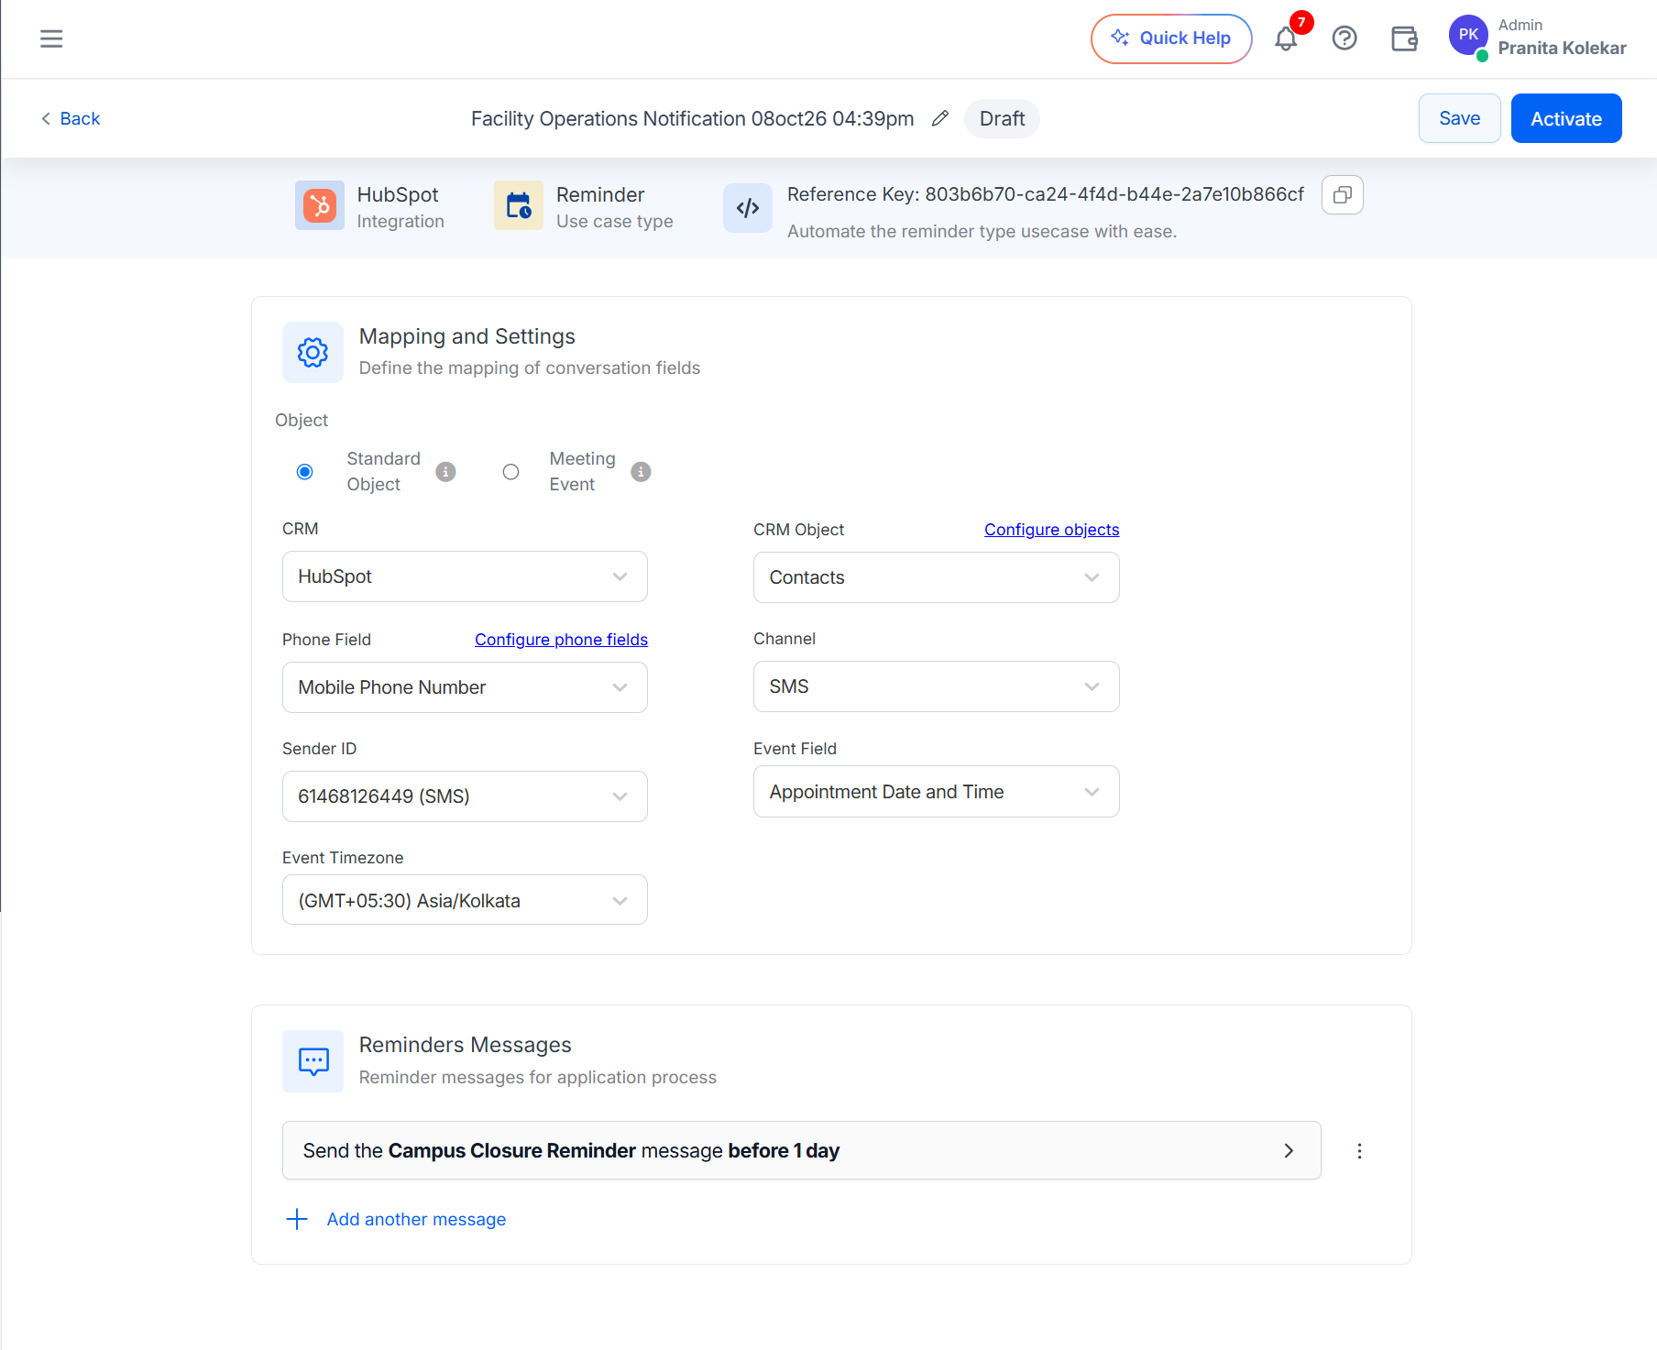Click the help question mark icon
The height and width of the screenshot is (1350, 1657).
pyautogui.click(x=1344, y=38)
